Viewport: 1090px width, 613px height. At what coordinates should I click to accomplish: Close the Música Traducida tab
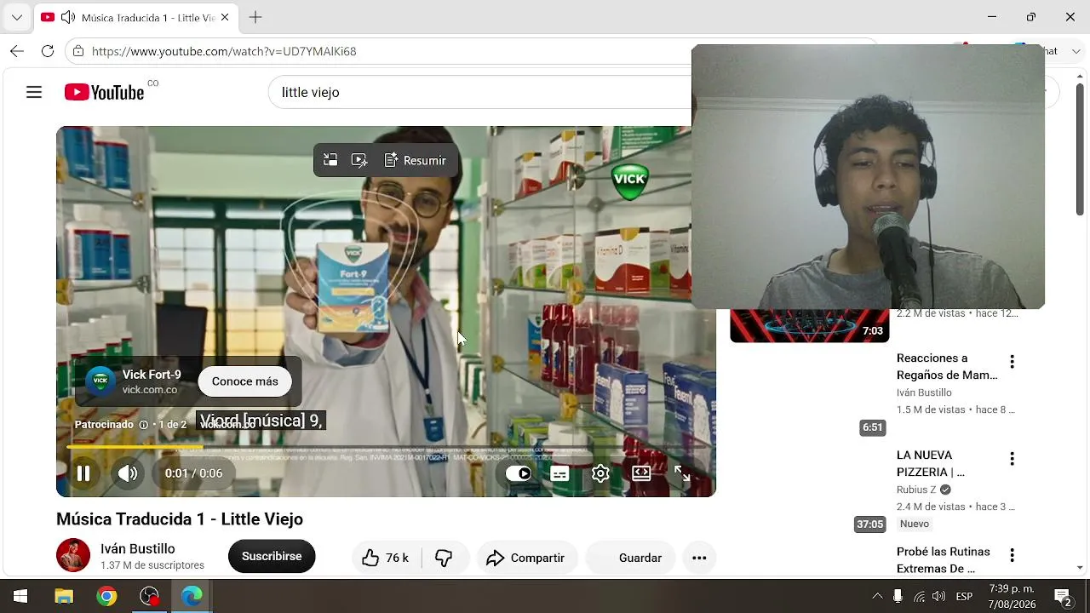coord(225,17)
